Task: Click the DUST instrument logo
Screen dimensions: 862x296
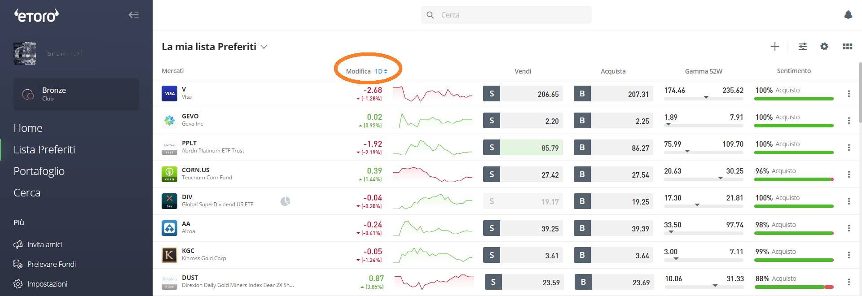Action: point(169,282)
